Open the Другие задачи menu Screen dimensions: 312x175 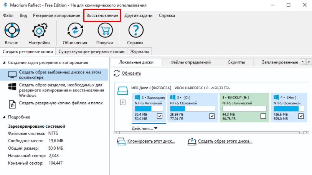point(139,15)
